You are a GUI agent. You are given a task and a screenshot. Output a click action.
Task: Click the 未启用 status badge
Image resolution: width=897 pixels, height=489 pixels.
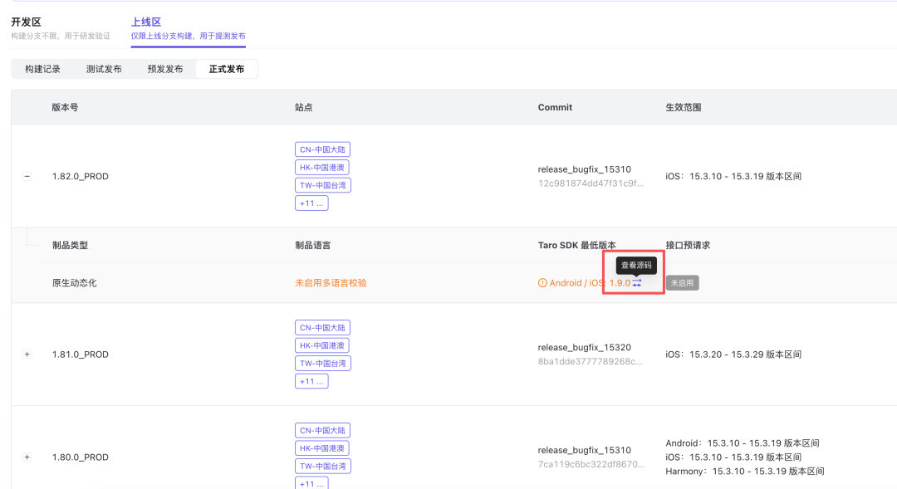click(x=682, y=283)
